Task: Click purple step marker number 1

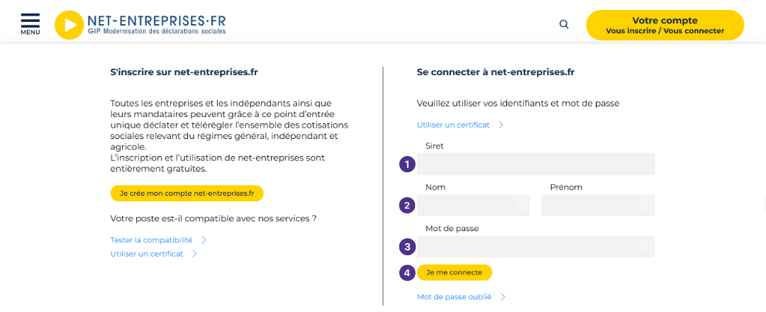Action: click(x=407, y=165)
